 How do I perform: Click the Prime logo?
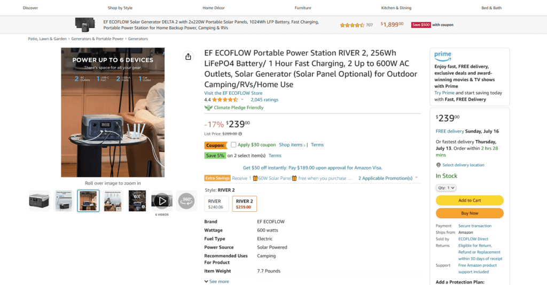tap(443, 55)
